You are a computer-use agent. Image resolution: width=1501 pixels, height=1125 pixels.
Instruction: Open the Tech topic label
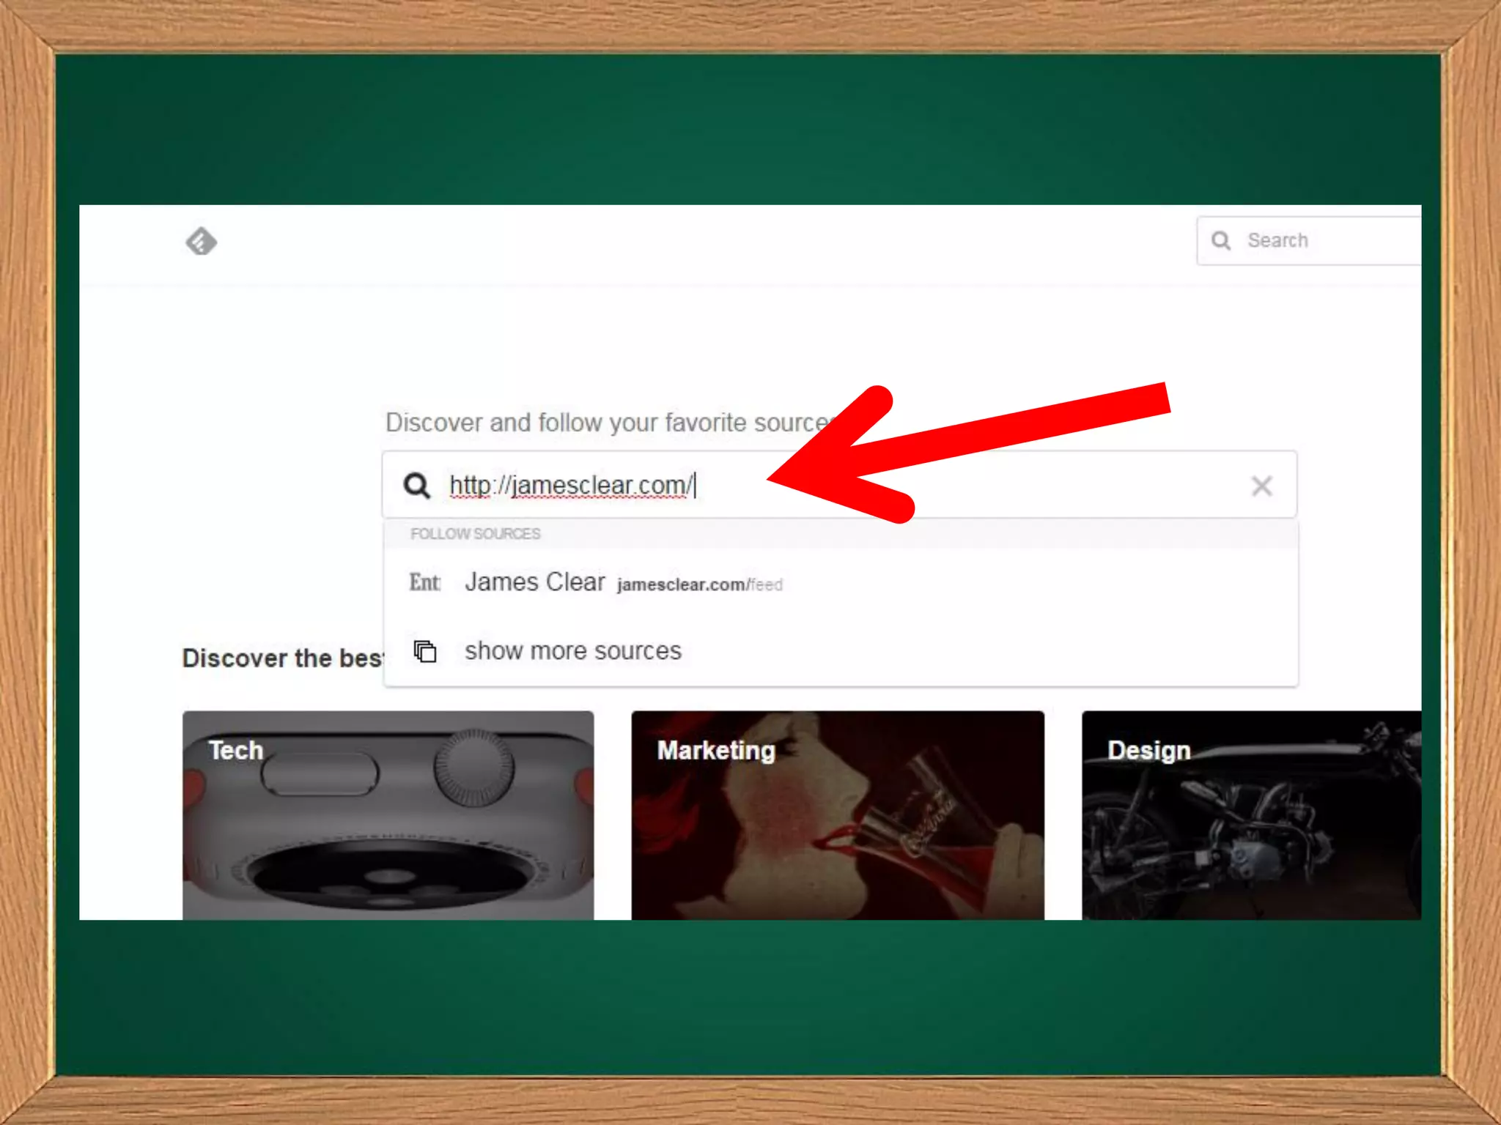pos(235,750)
